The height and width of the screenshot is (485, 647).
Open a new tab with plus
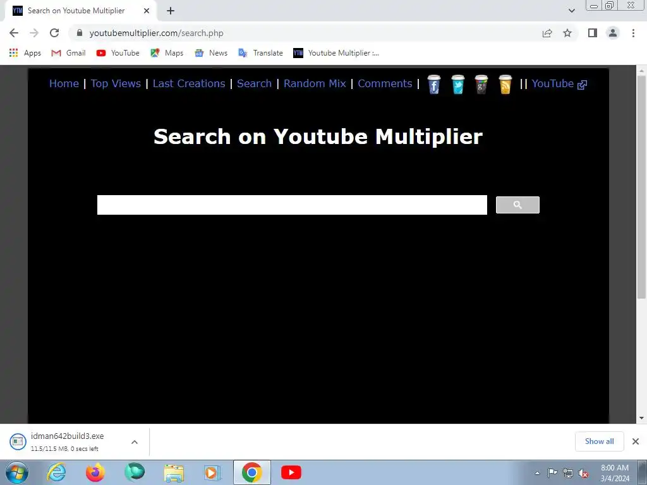pyautogui.click(x=171, y=11)
